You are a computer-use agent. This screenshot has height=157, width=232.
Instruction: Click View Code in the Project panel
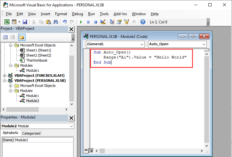pos(5,37)
